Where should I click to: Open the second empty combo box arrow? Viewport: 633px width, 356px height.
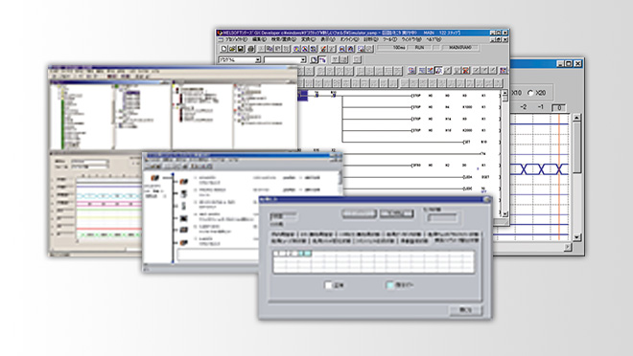pyautogui.click(x=303, y=60)
